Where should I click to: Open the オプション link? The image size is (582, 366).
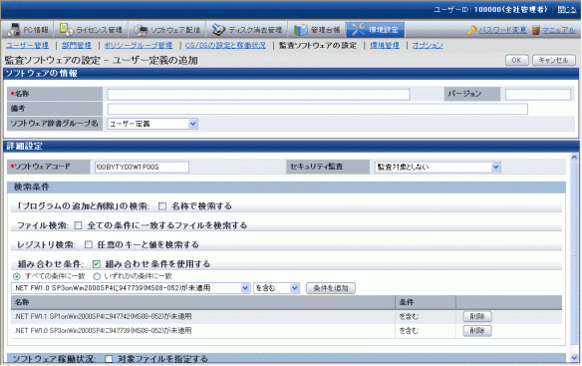[428, 45]
